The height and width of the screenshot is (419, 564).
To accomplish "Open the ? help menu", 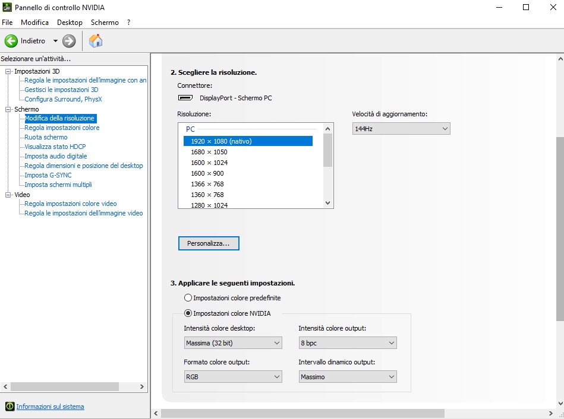I will tap(128, 23).
